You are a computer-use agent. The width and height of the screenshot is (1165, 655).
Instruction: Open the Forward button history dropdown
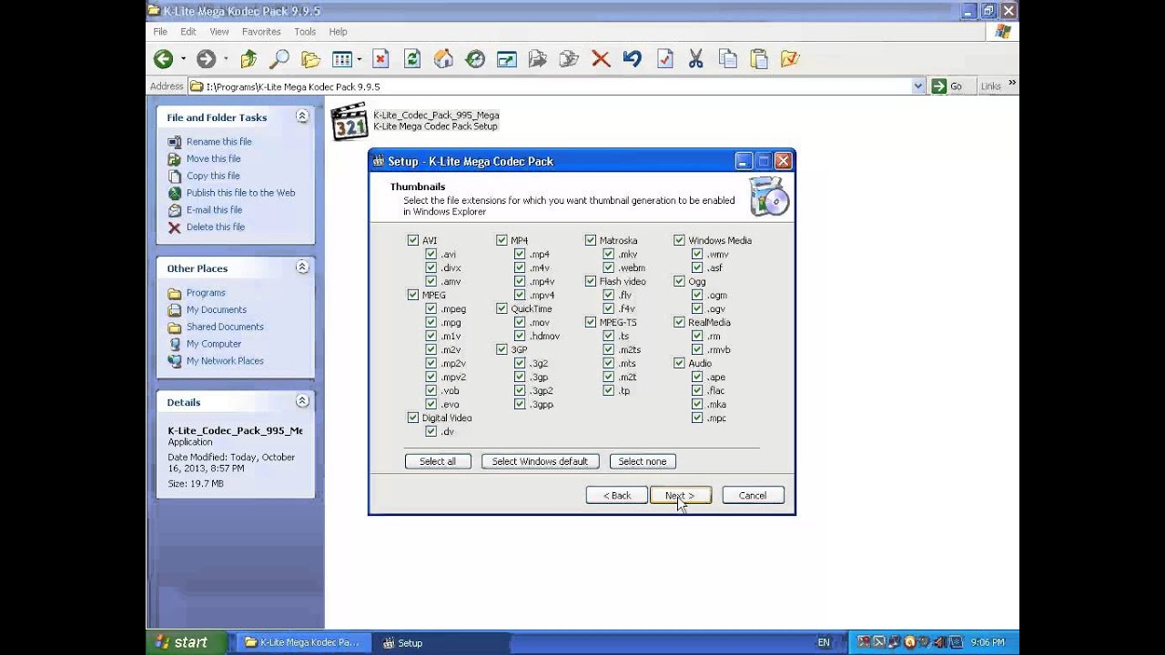pos(226,59)
